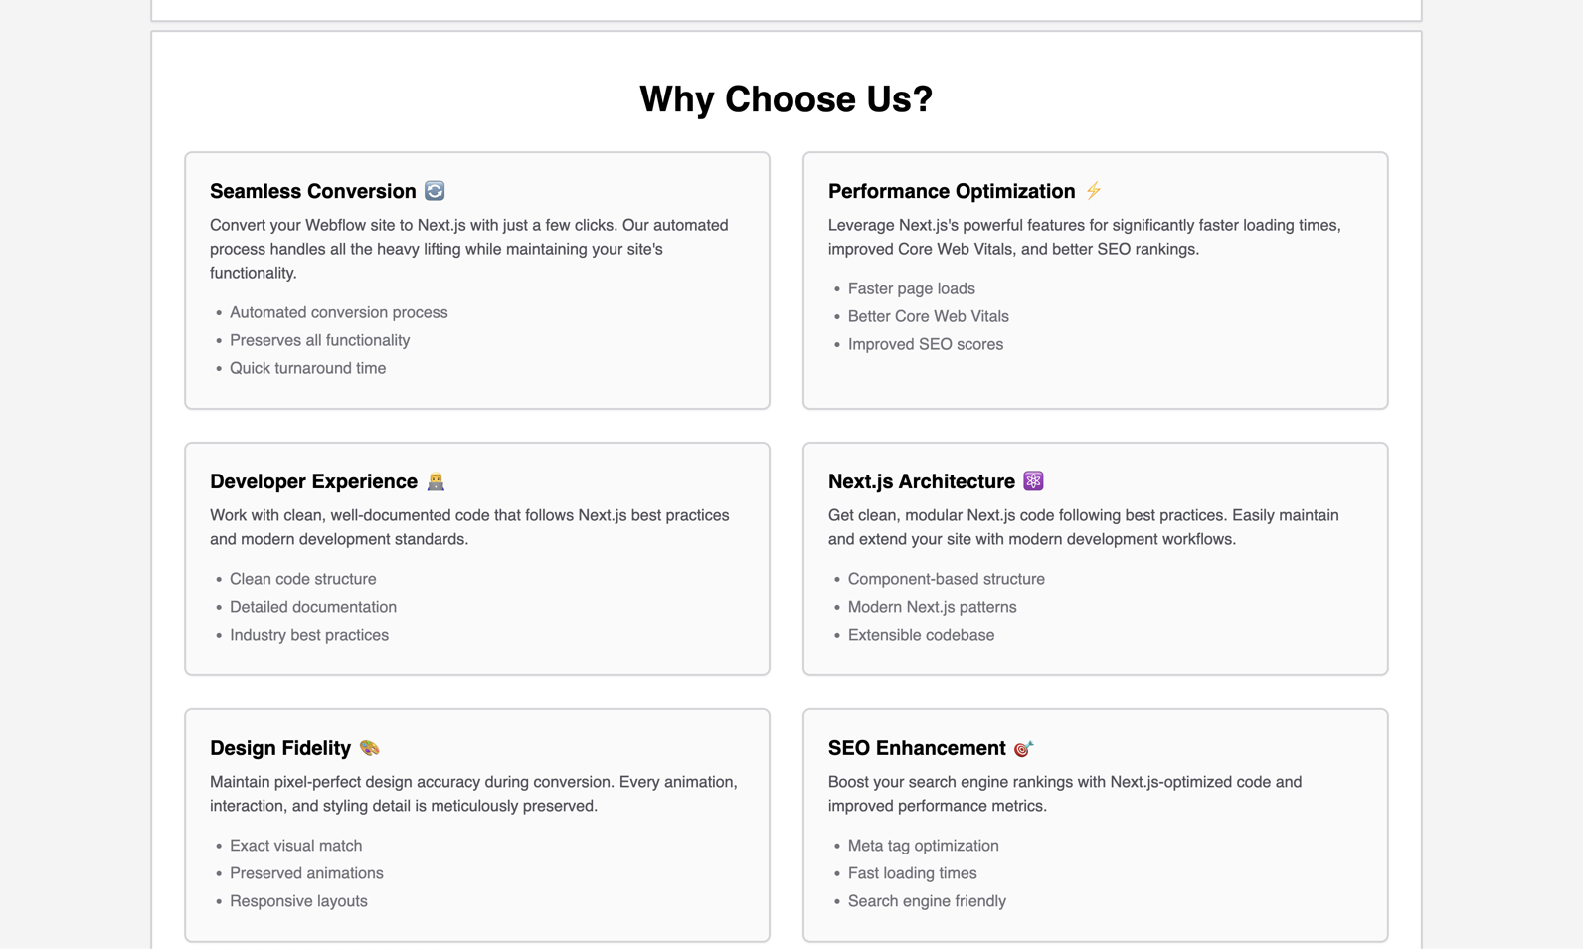Click the Automated conversion process bullet
Screen dimensions: 1583x949
click(339, 312)
